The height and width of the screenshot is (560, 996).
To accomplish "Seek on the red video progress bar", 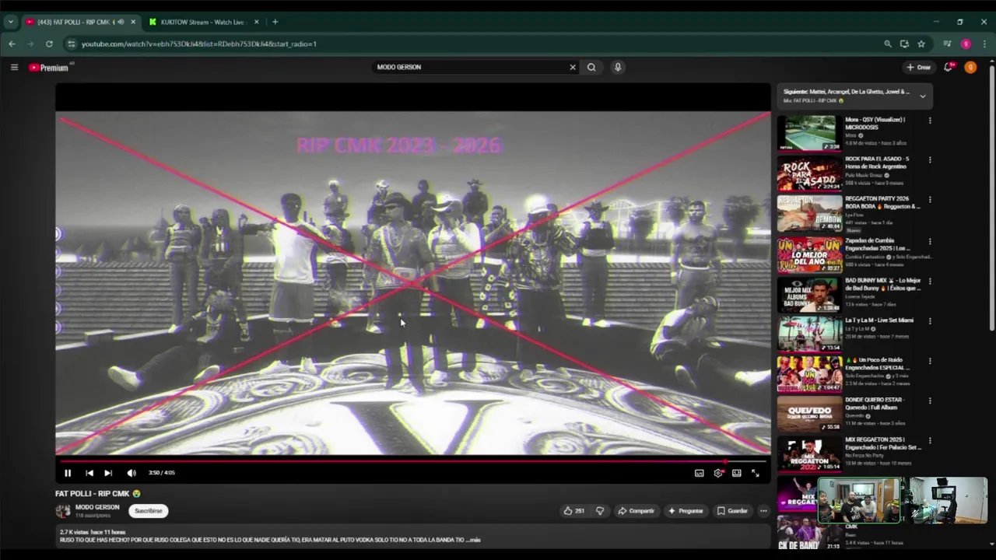I will coord(412,460).
